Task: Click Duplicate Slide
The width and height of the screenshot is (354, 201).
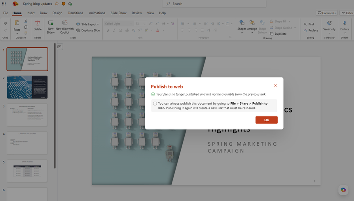Action: pyautogui.click(x=88, y=30)
